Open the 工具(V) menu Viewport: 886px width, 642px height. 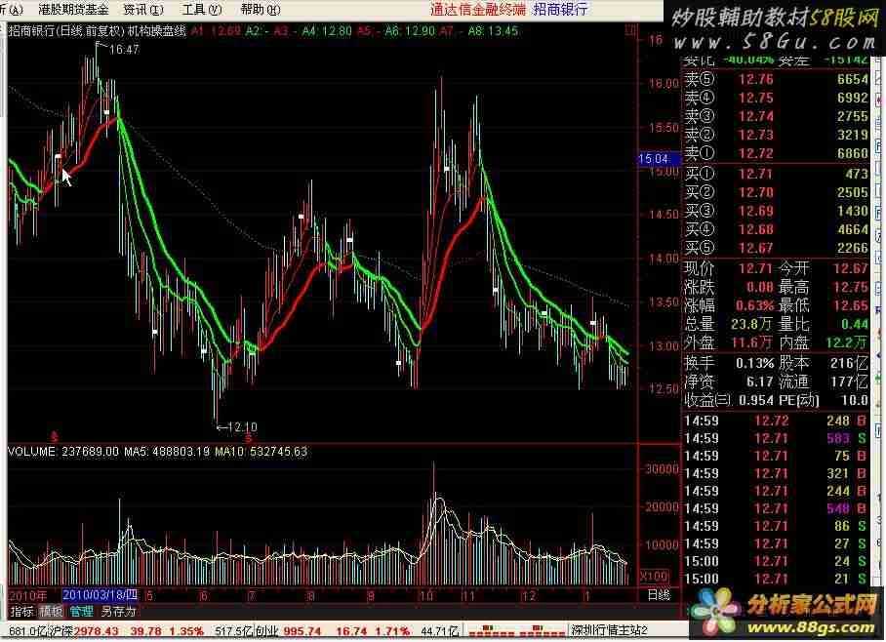tap(202, 10)
